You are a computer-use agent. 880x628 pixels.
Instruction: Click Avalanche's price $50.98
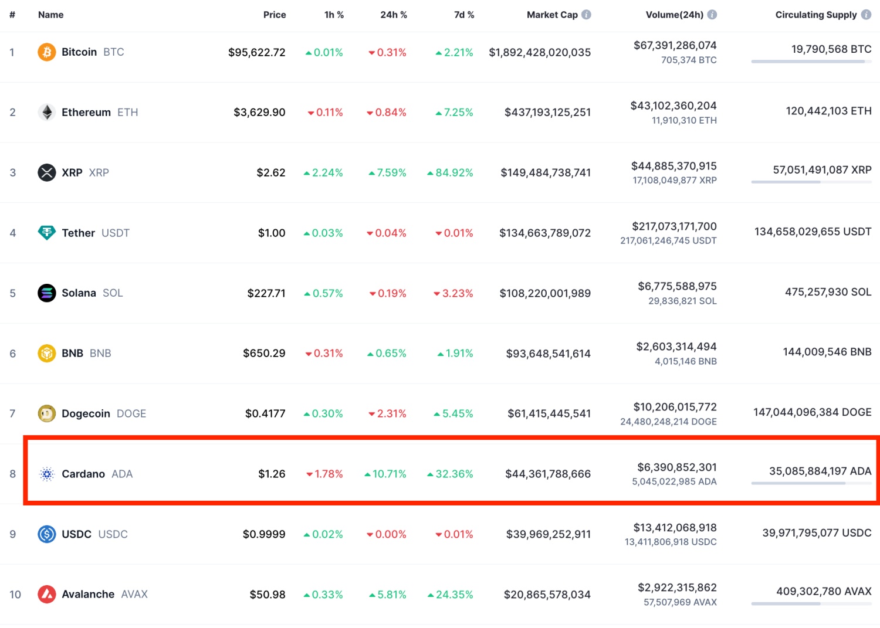pyautogui.click(x=268, y=595)
